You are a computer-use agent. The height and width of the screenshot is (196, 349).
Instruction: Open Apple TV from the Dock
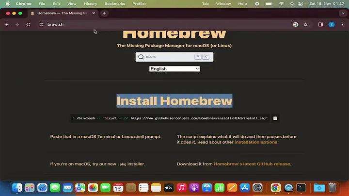pyautogui.click(x=169, y=188)
